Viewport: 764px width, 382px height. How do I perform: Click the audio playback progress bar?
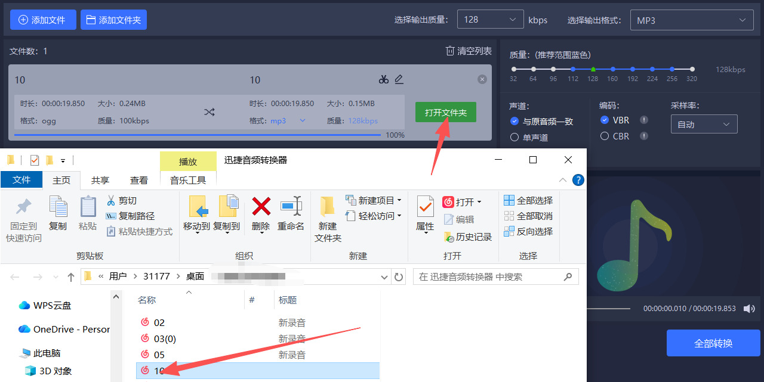coord(608,308)
